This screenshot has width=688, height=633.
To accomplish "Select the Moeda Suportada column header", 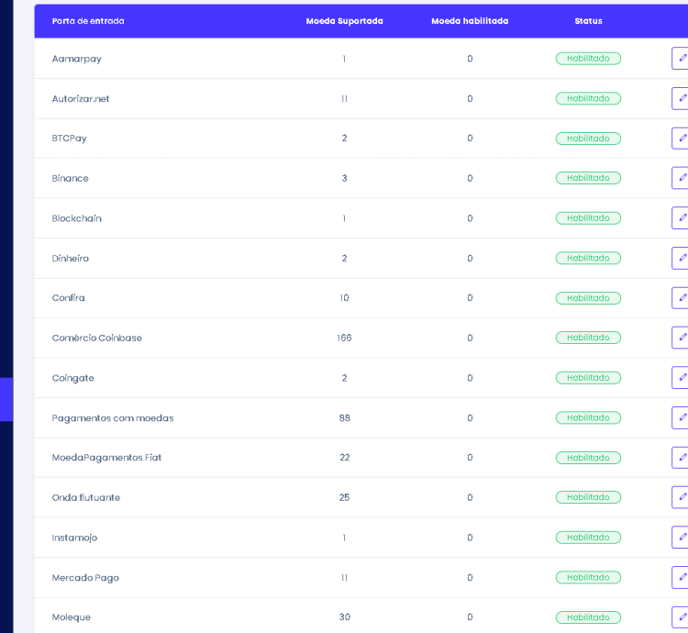I will tap(344, 21).
